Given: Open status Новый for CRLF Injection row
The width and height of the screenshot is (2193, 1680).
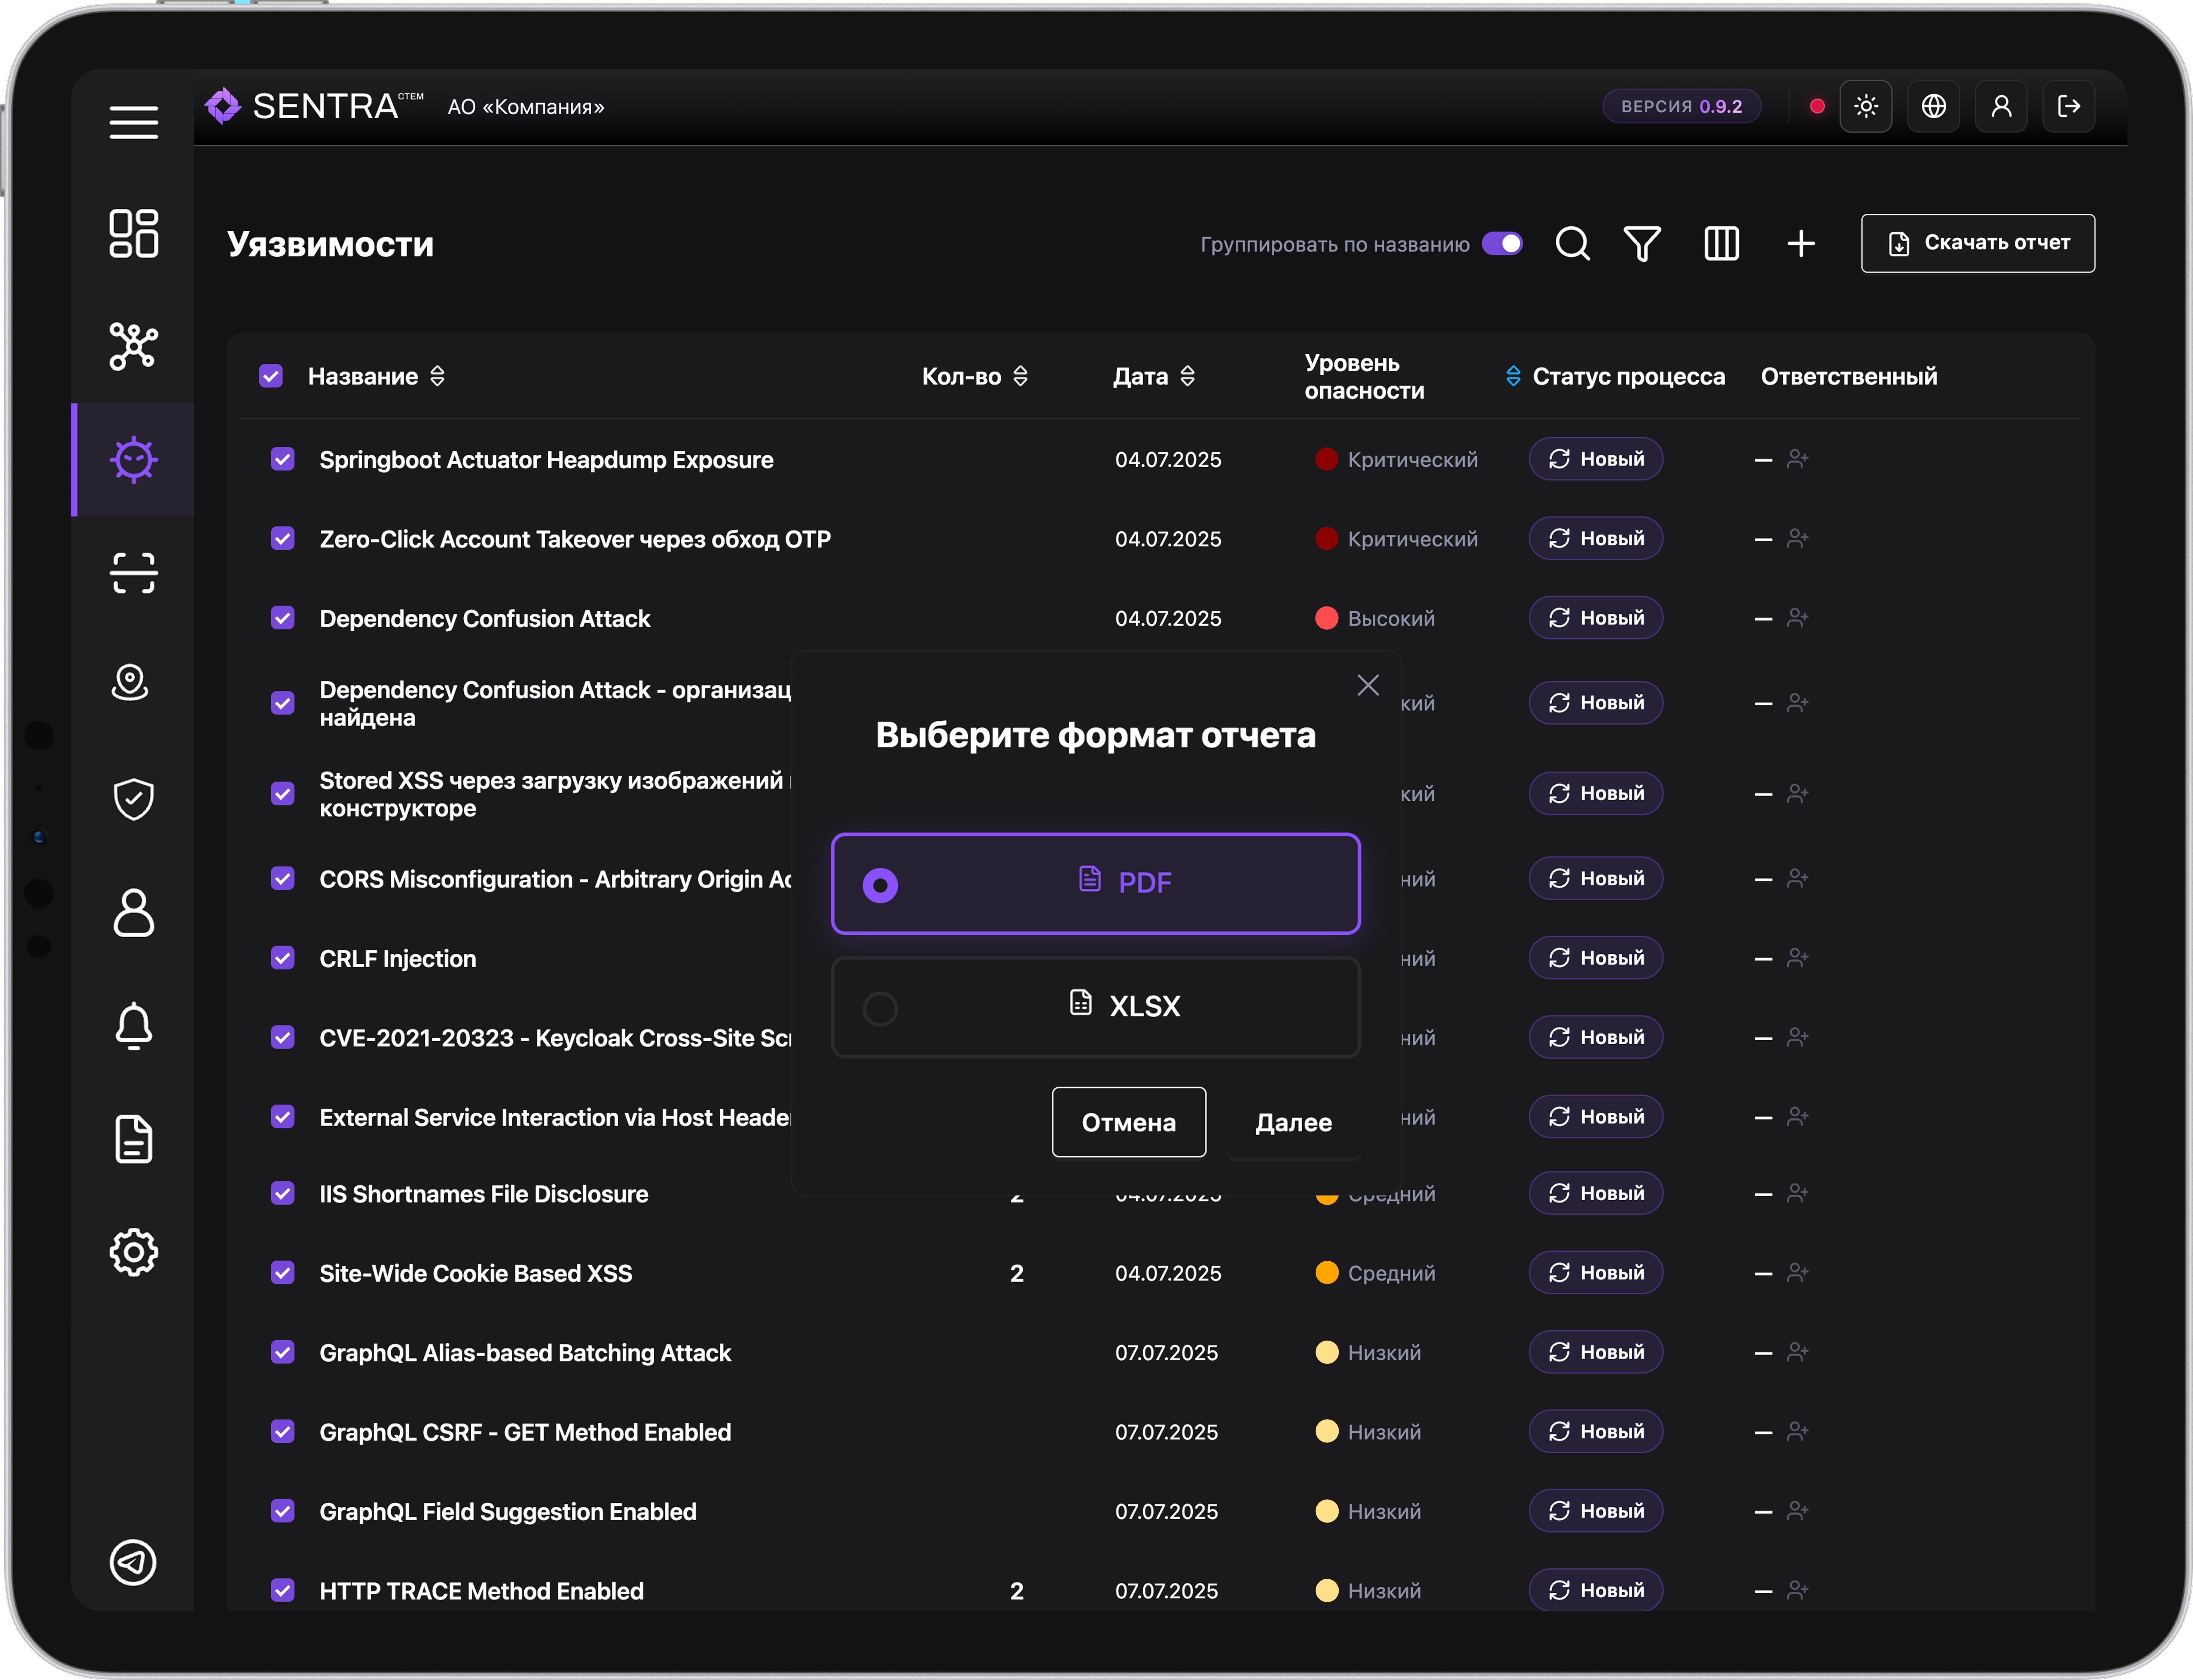Looking at the screenshot, I should pos(1596,958).
